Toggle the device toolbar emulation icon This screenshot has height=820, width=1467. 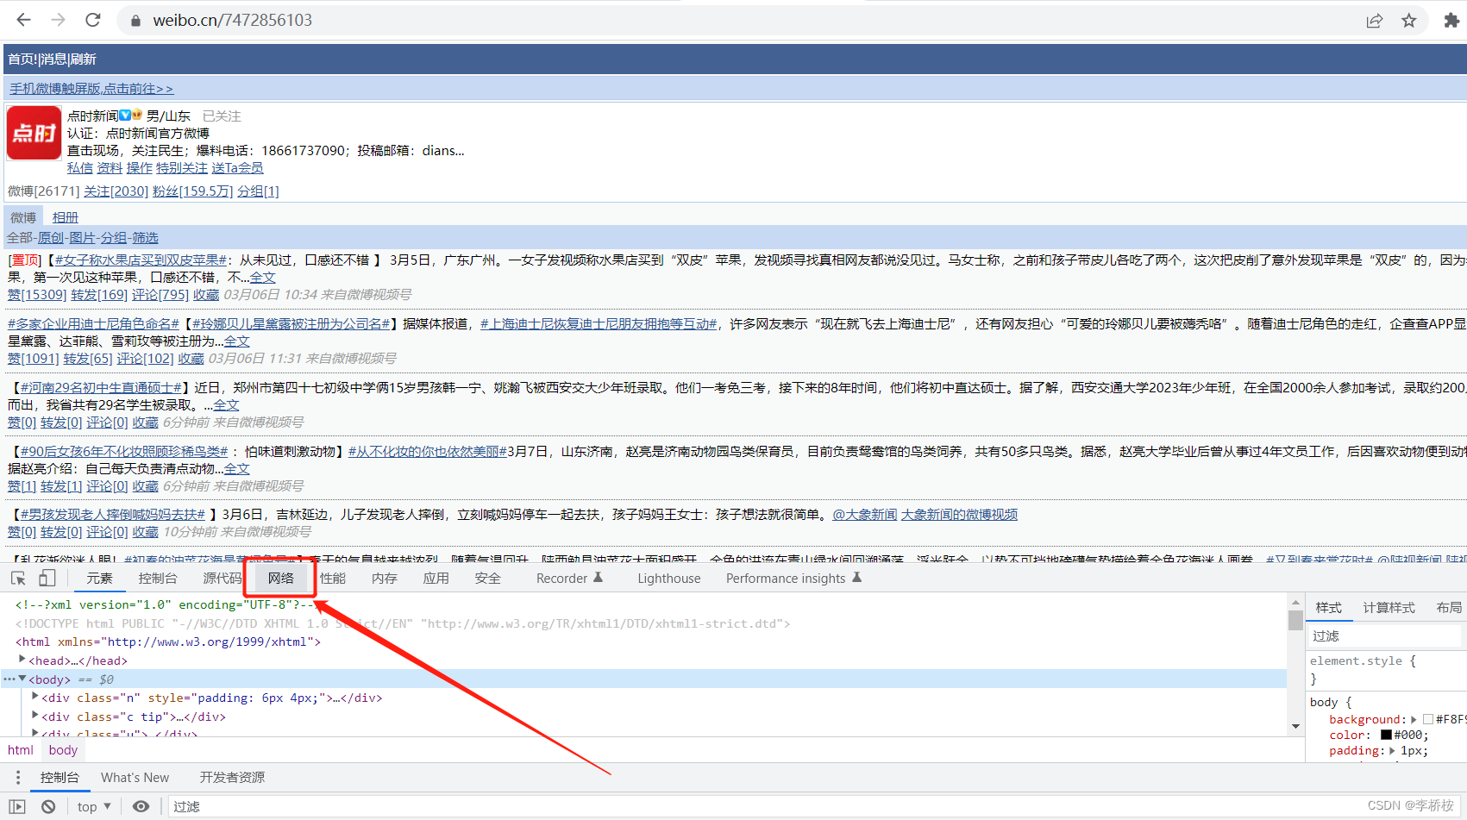(47, 579)
